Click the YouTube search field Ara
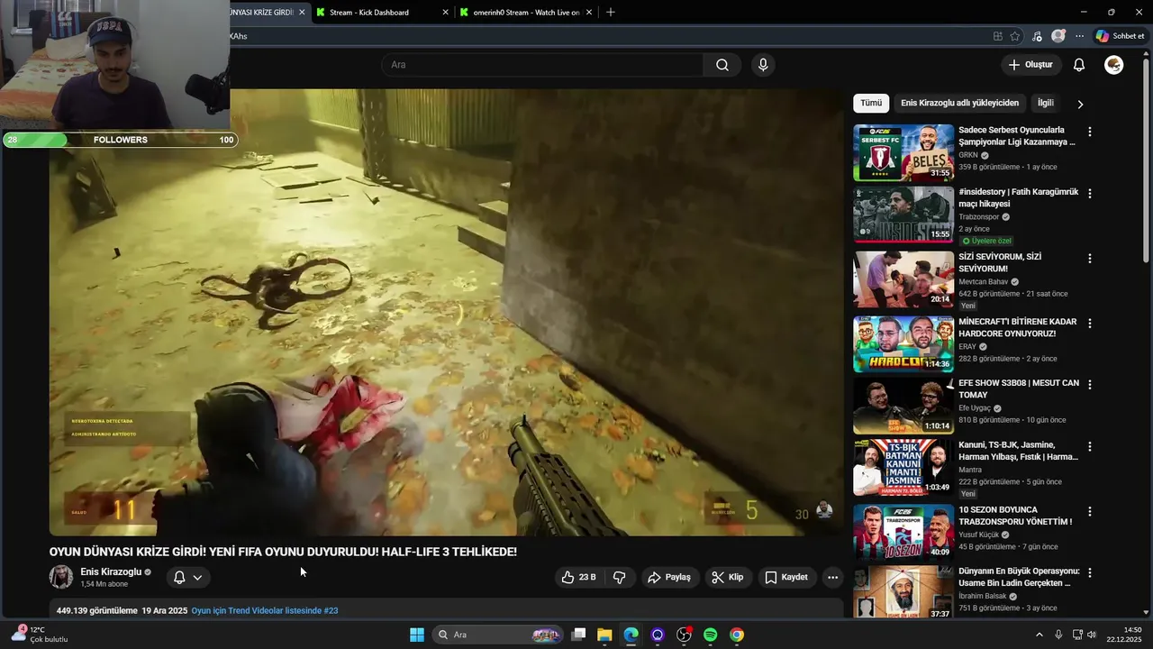The width and height of the screenshot is (1153, 649). click(x=542, y=65)
